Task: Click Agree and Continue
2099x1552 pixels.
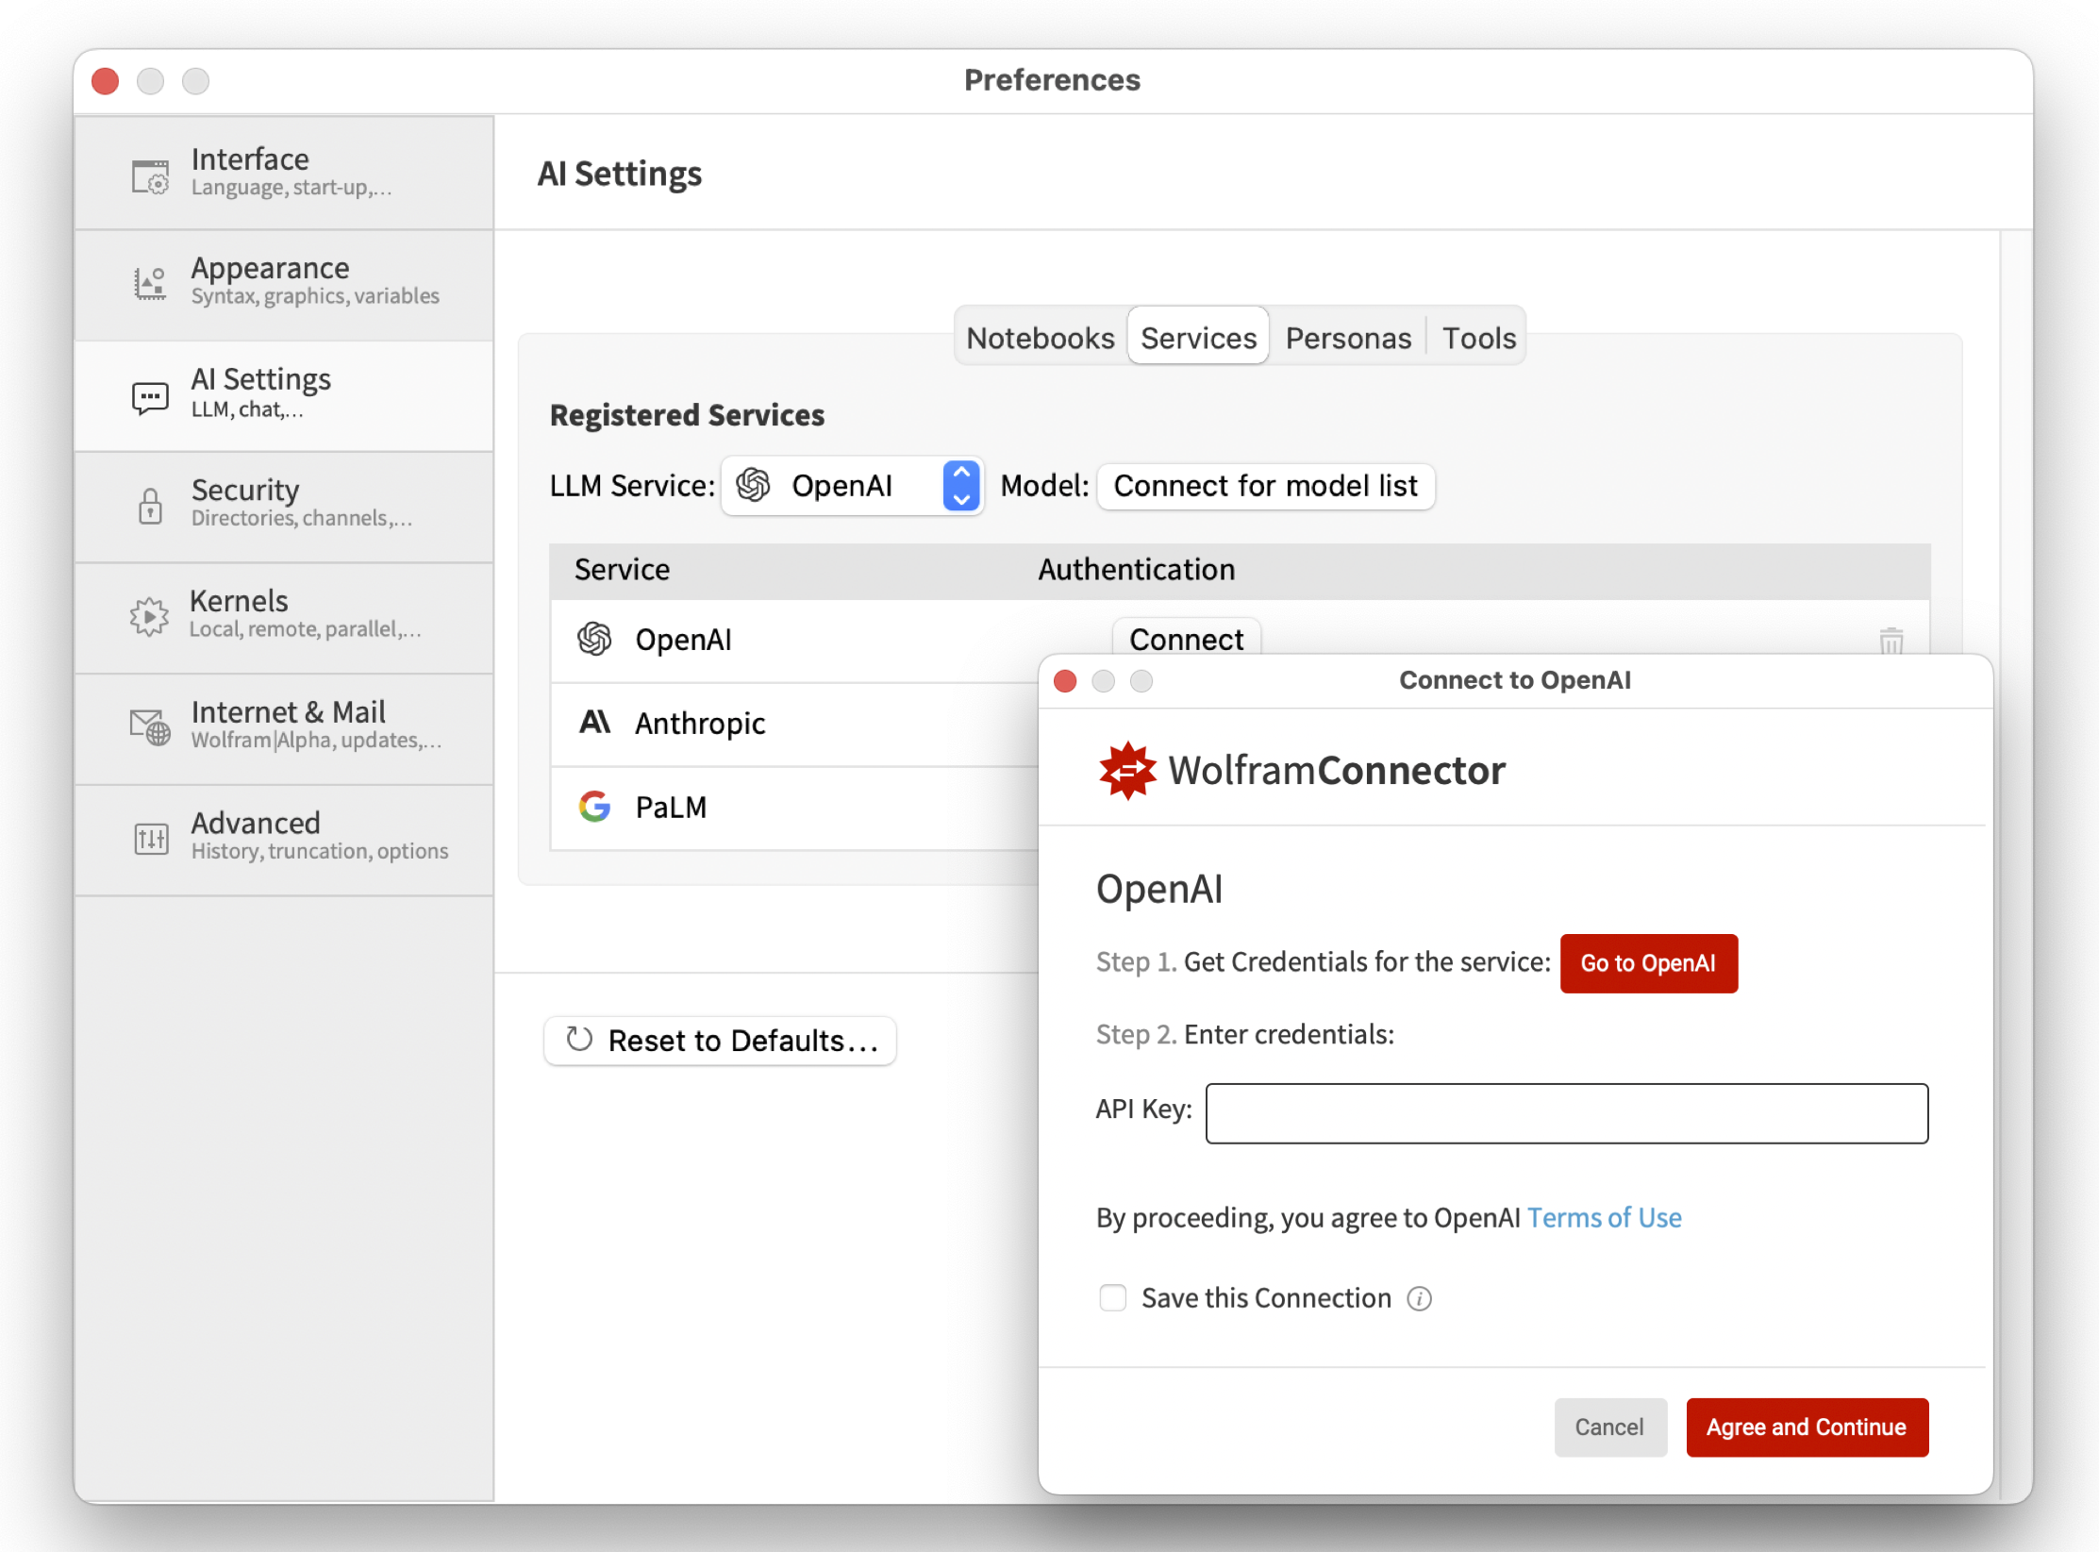Action: pyautogui.click(x=1807, y=1427)
